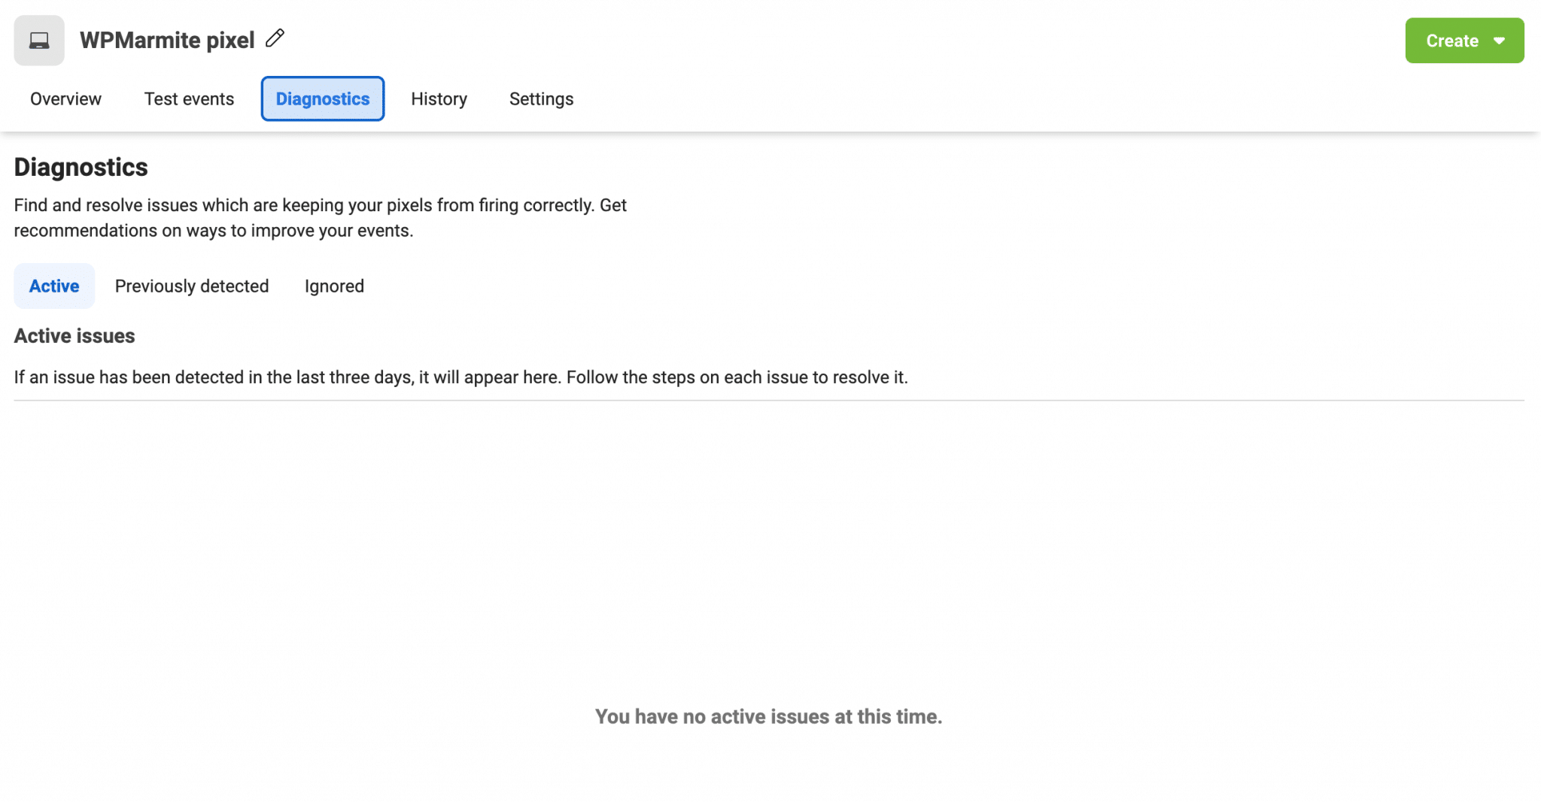Click the WPMarmite pixel device icon
Image resolution: width=1541 pixels, height=802 pixels.
pyautogui.click(x=38, y=40)
